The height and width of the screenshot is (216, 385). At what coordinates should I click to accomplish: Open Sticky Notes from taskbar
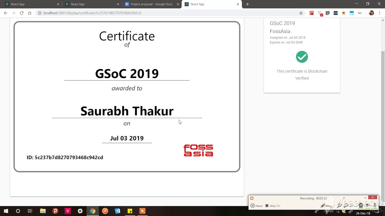tap(130, 211)
